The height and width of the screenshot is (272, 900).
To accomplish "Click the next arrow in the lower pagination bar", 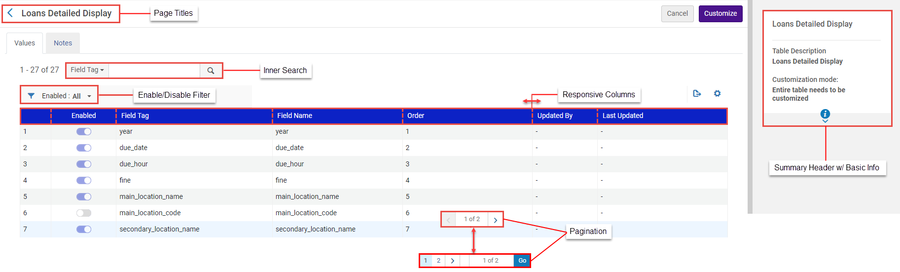I will coord(452,261).
